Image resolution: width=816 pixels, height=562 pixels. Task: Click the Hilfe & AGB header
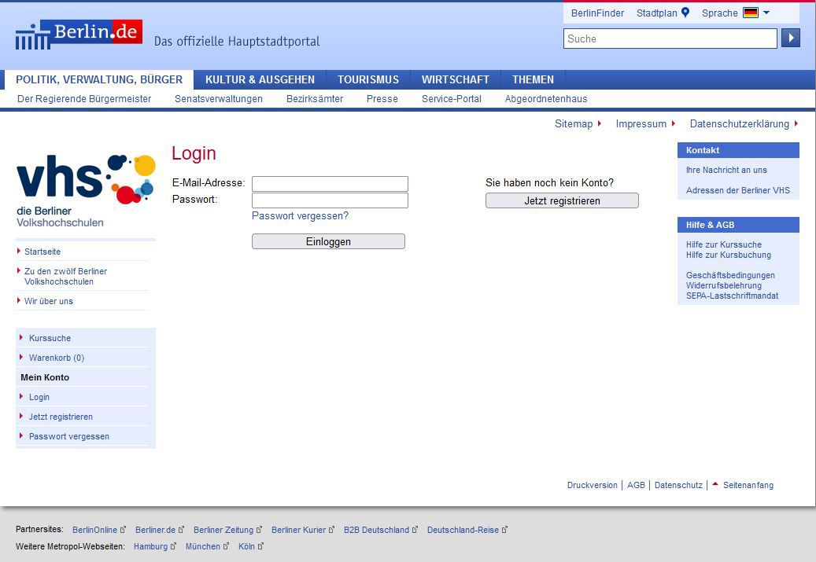(x=738, y=225)
